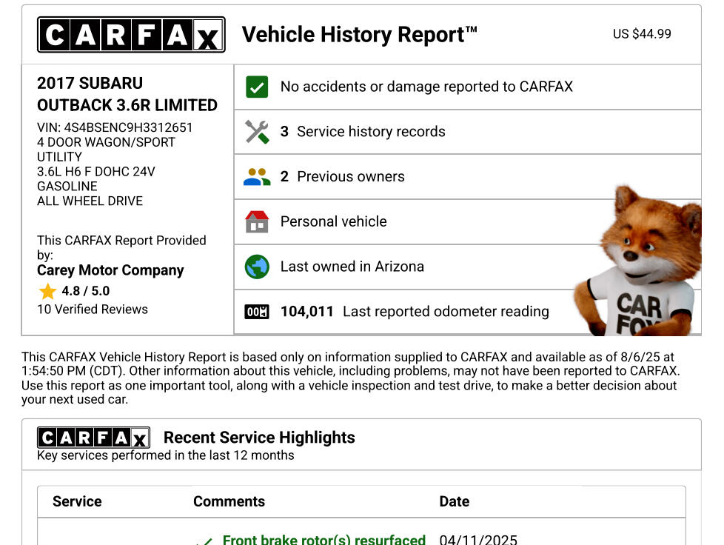Image resolution: width=724 pixels, height=545 pixels.
Task: Click the CARFAX logo in the header
Action: [131, 35]
